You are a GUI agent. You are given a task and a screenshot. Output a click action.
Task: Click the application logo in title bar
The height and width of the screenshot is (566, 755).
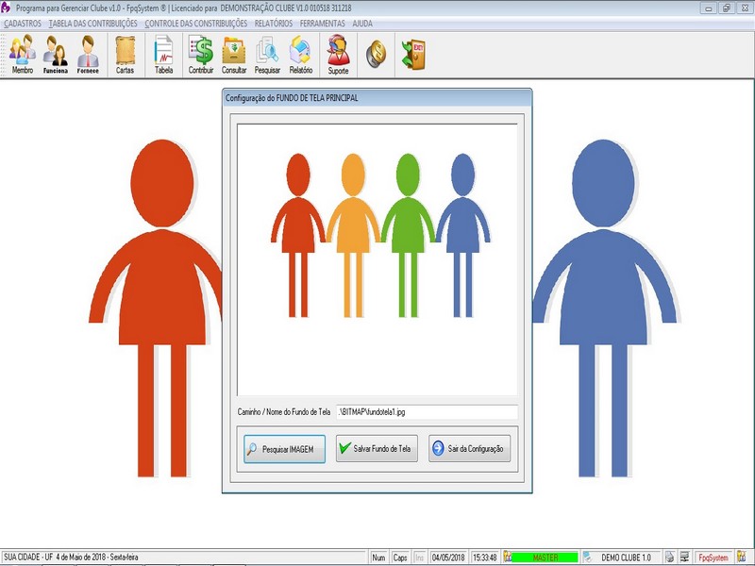coord(6,8)
